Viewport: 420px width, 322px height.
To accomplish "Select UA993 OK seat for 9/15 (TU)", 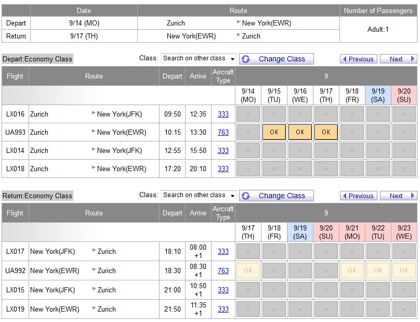I will tap(274, 132).
